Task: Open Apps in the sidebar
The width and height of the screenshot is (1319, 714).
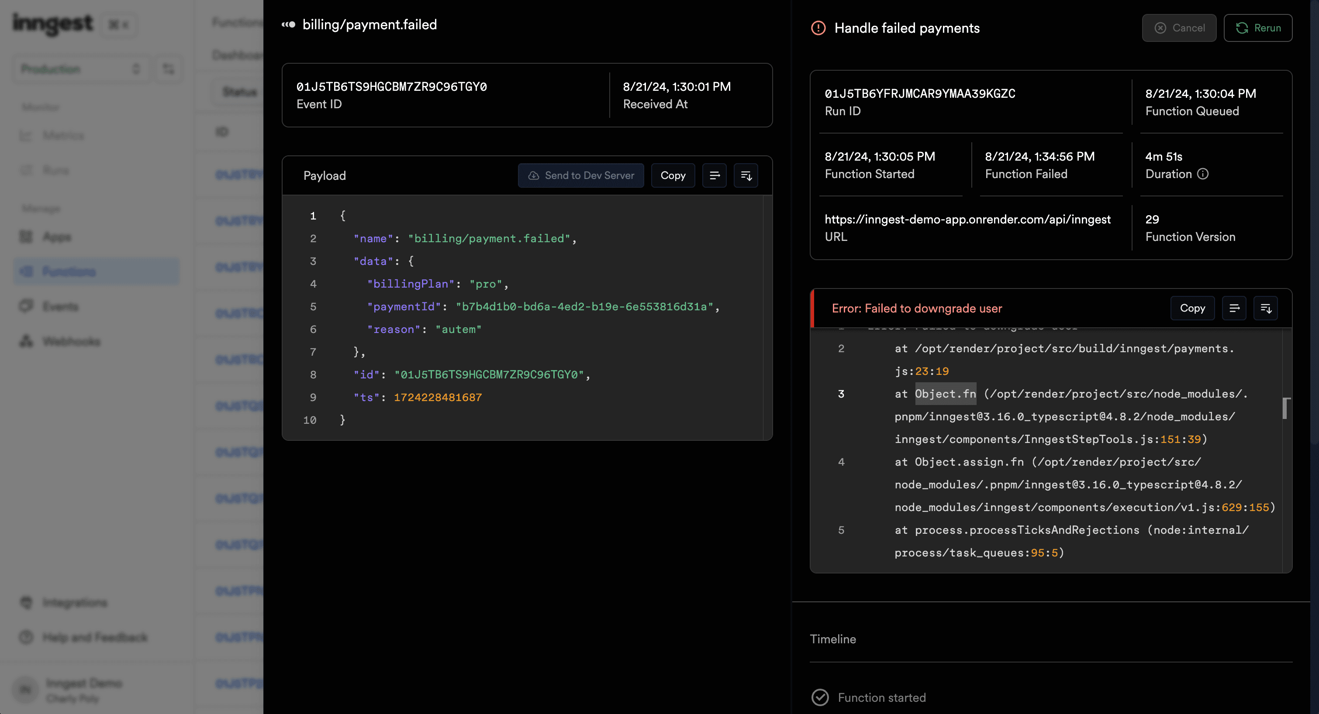Action: point(96,237)
